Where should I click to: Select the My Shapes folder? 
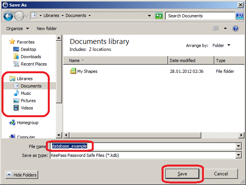tap(87, 71)
